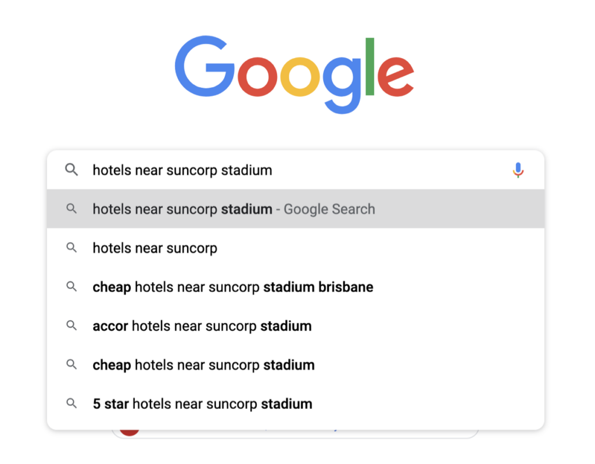
Task: Select the highlighted "hotels near suncorp stadium" suggestion
Action: 182,209
